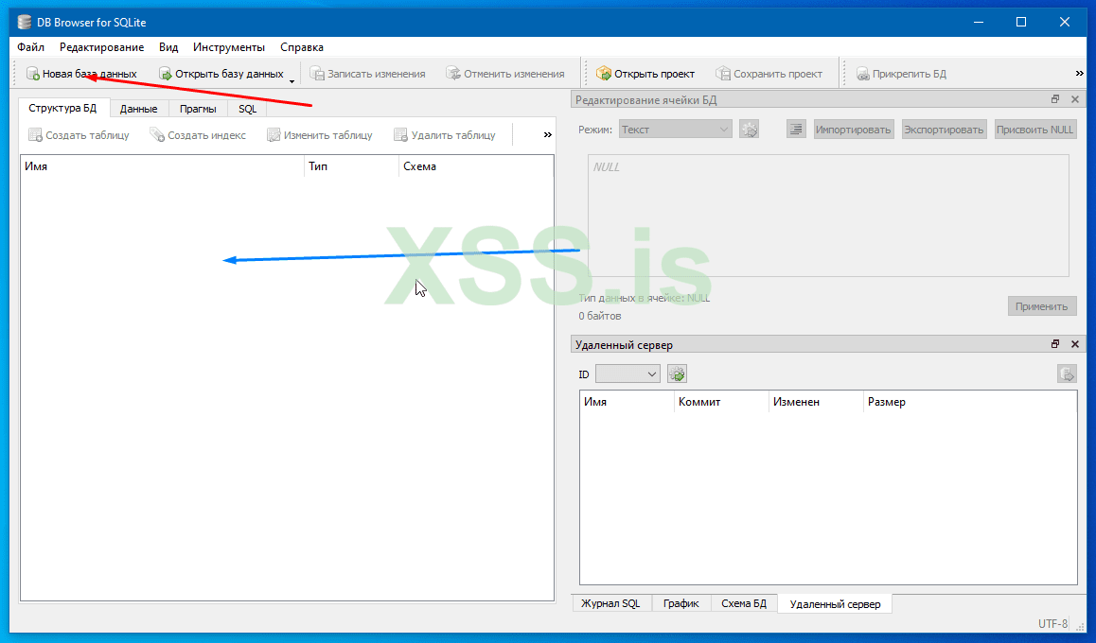The width and height of the screenshot is (1096, 643).
Task: Open the Инструменты menu
Action: pos(229,46)
